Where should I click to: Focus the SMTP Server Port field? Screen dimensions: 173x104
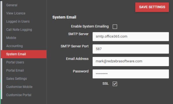click(x=131, y=49)
